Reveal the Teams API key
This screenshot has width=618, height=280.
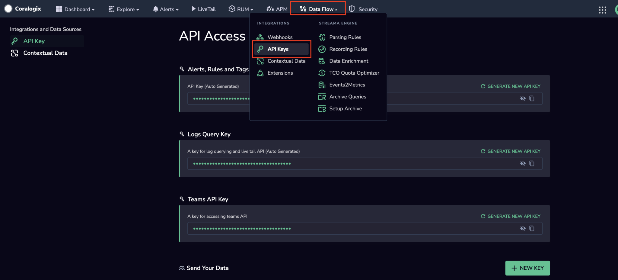coord(523,228)
